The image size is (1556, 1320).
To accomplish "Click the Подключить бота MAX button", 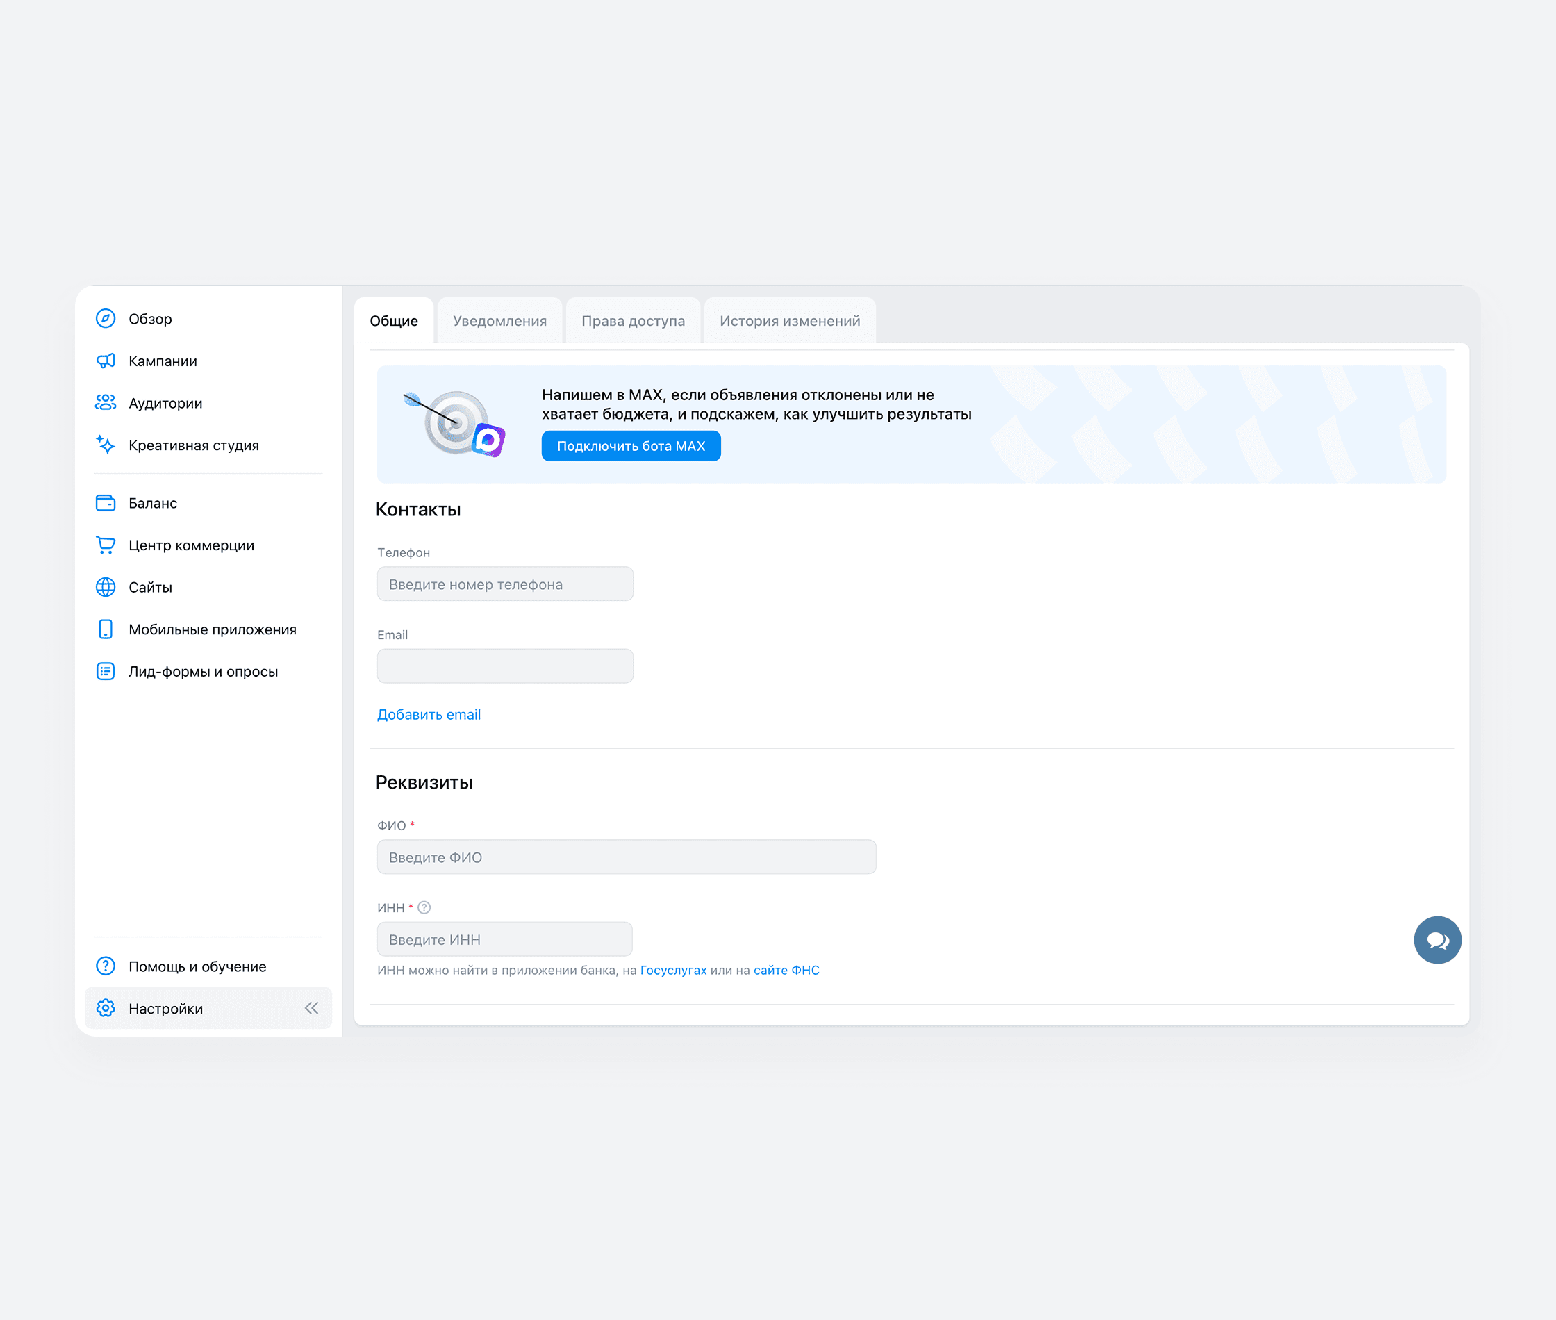I will point(631,446).
